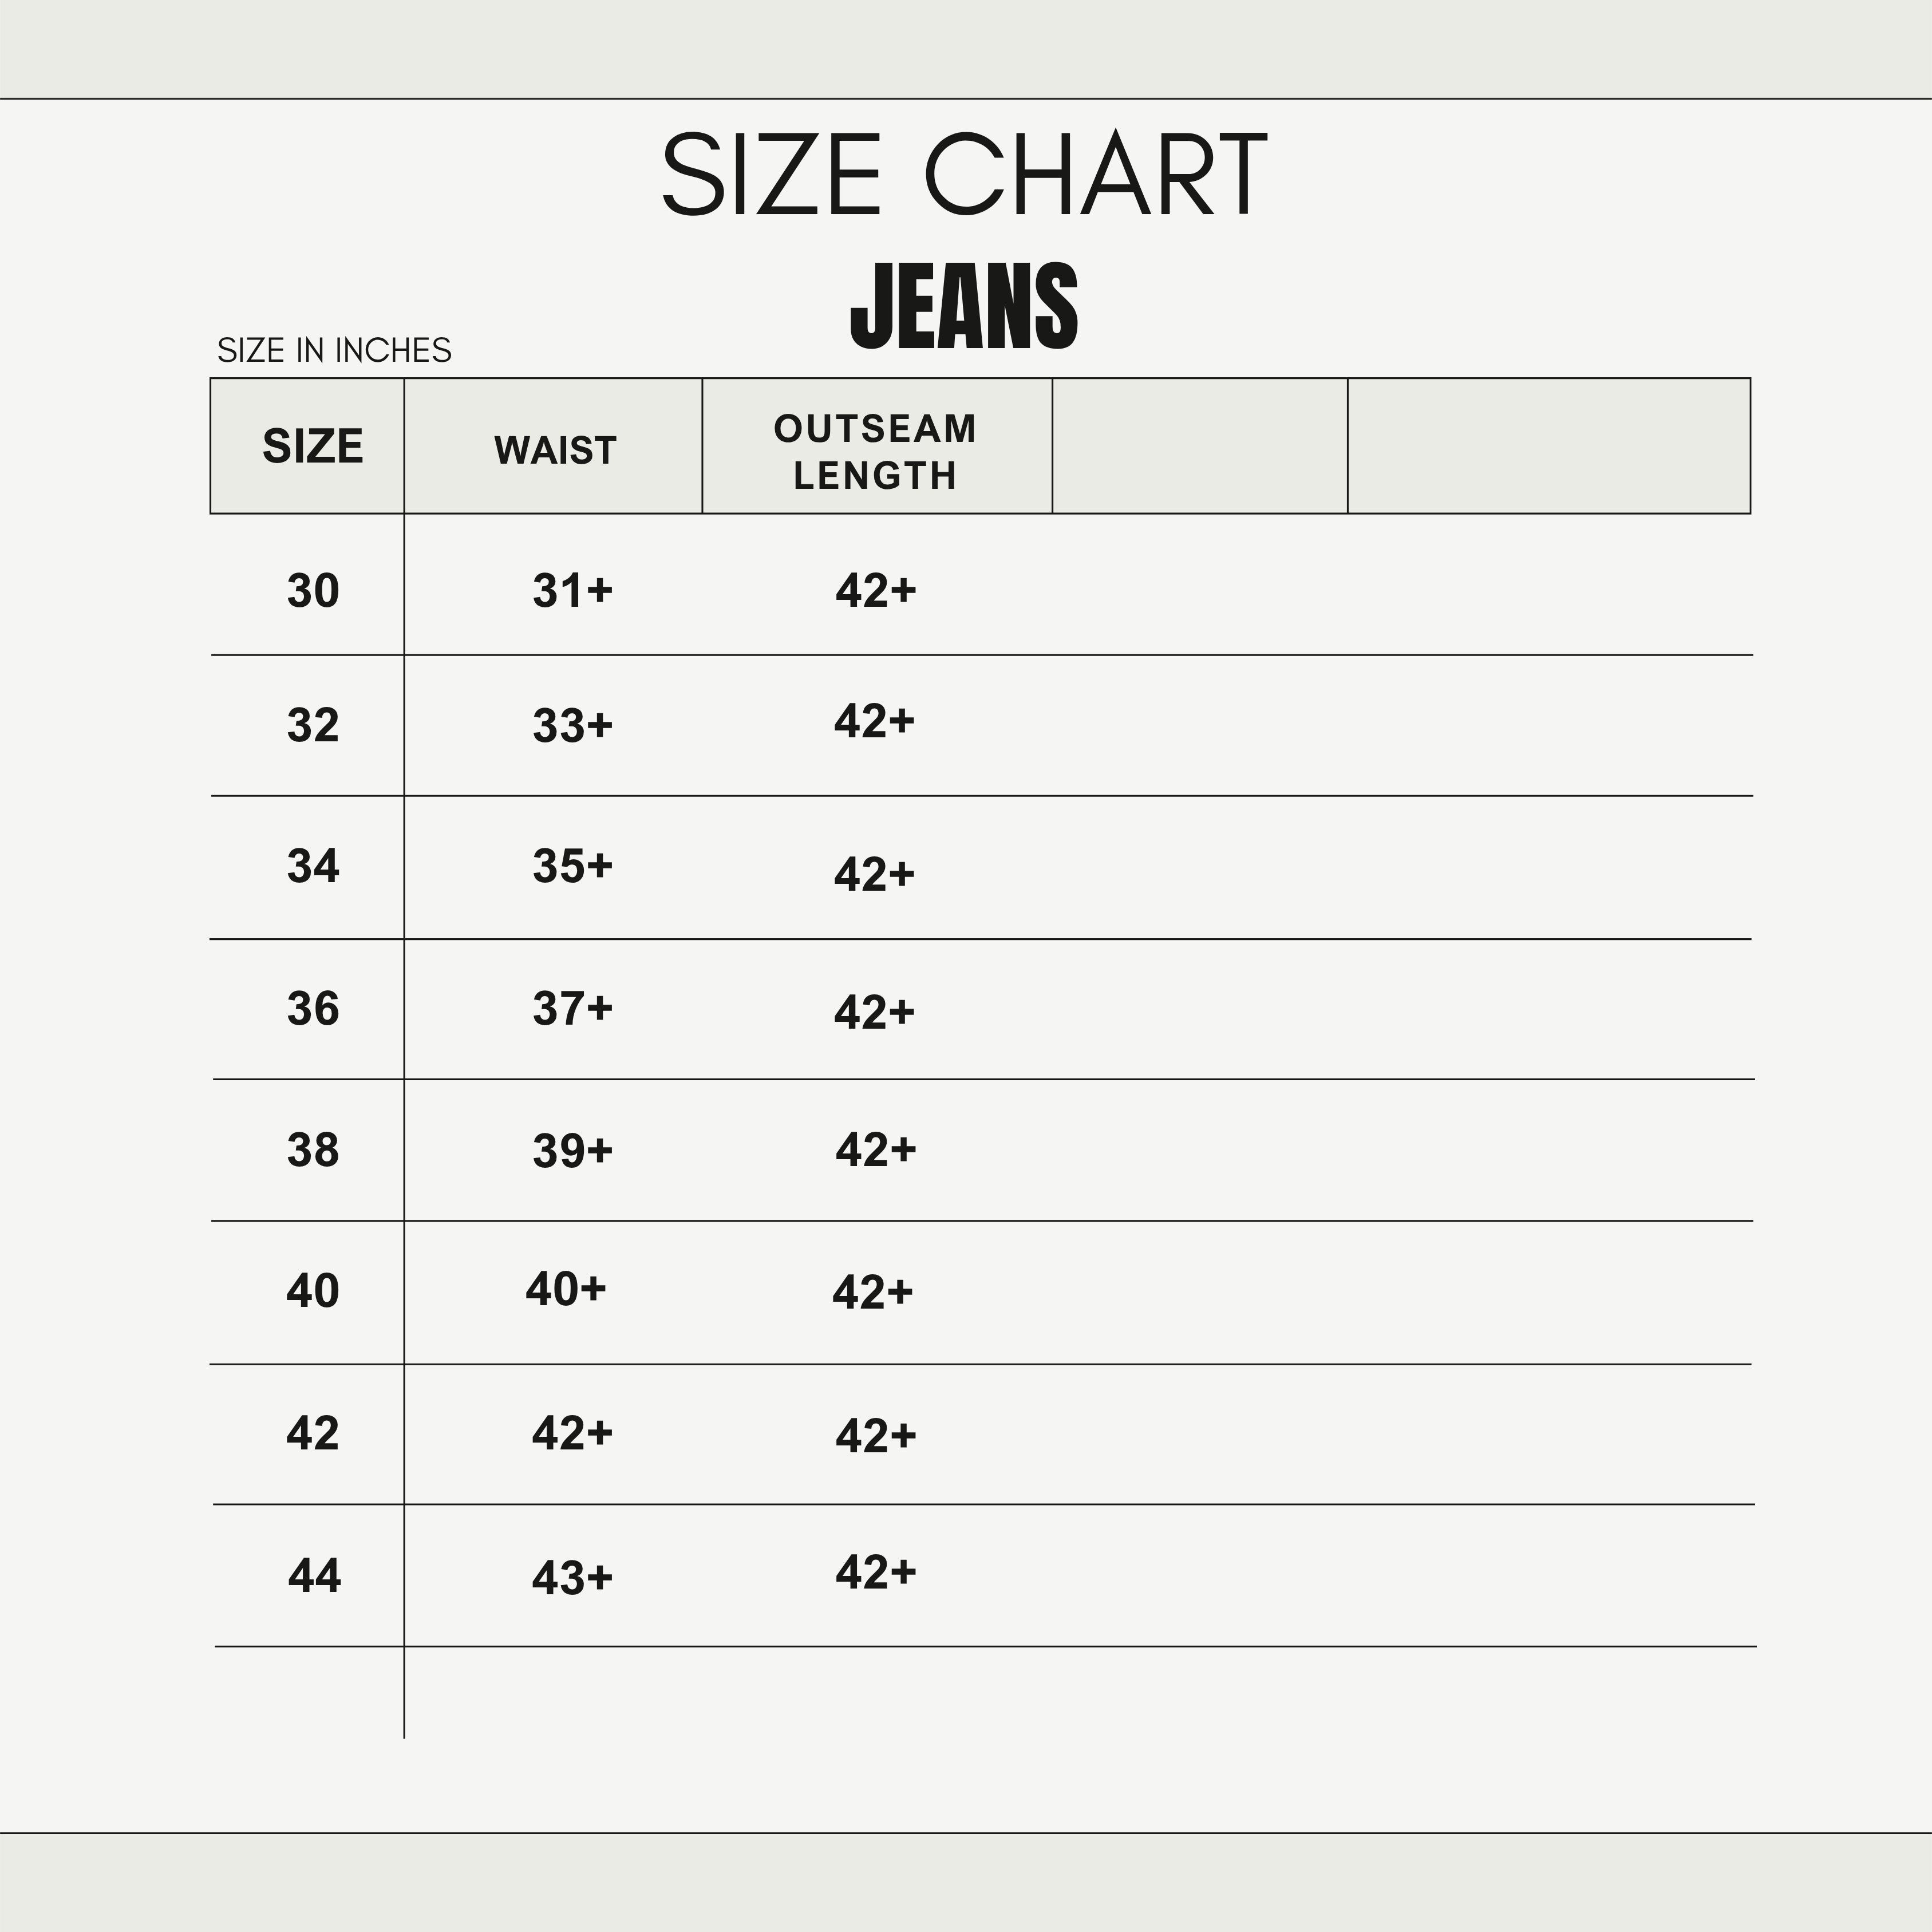Click the SIZE IN INCHES label
This screenshot has height=1932, width=1932.
coord(334,351)
